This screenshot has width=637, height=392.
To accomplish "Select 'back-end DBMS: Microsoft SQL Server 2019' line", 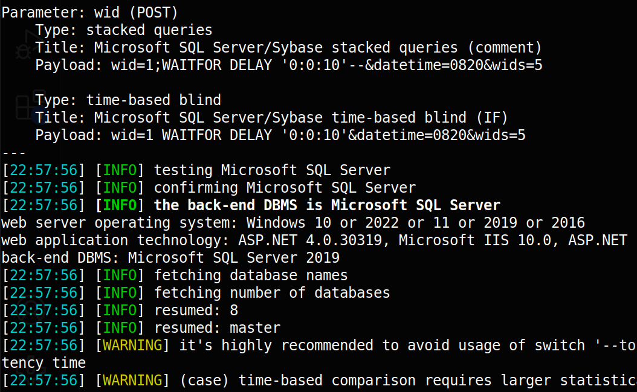I will [x=170, y=257].
